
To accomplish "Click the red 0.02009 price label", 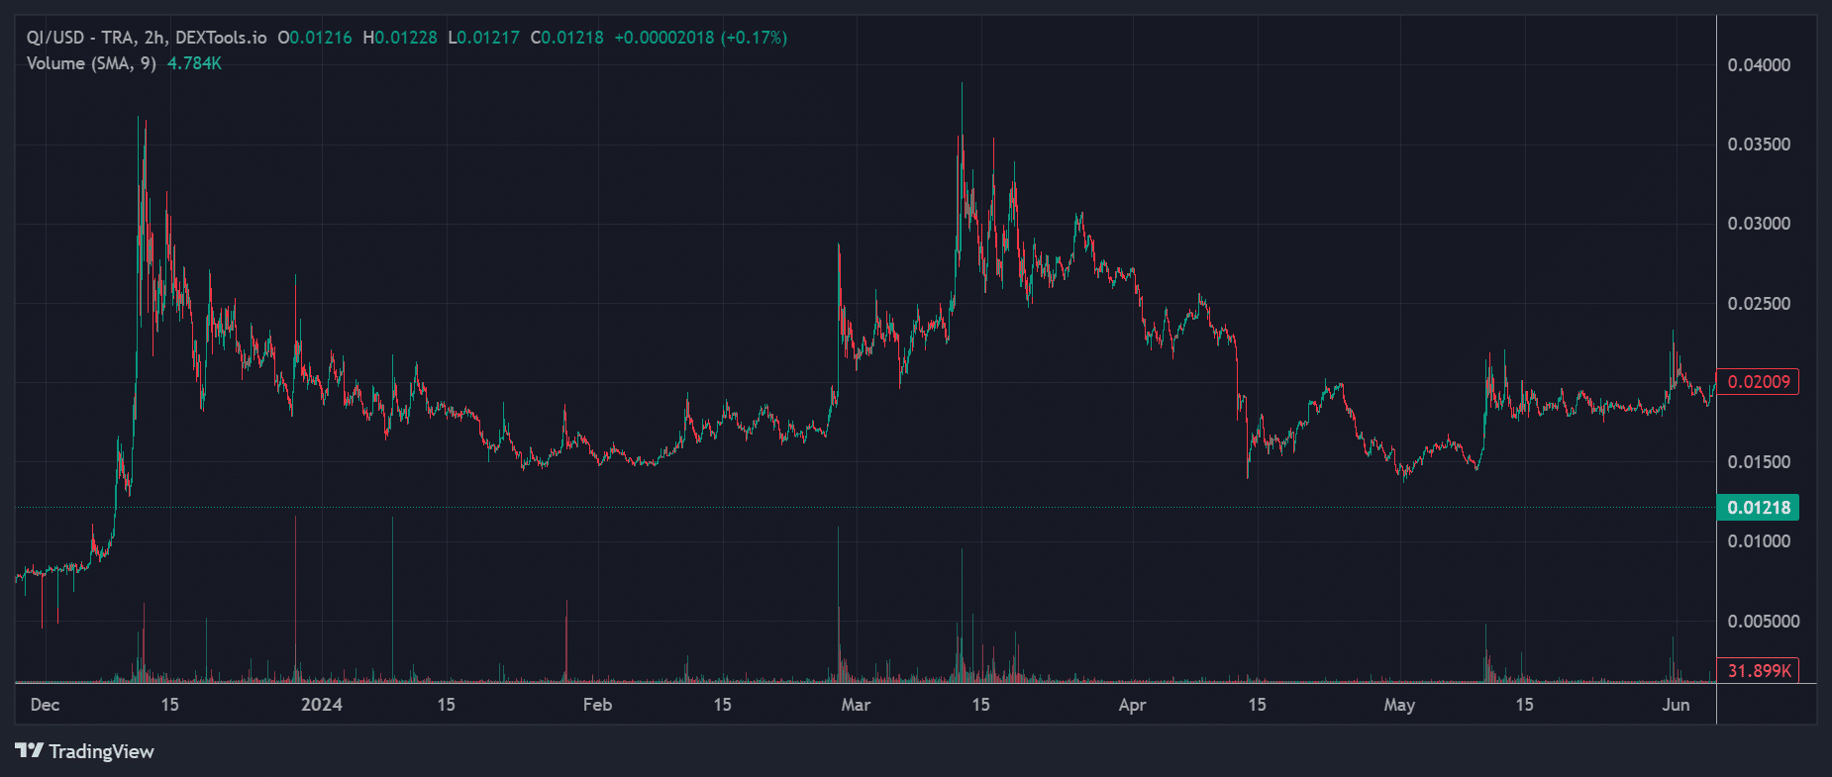I will tap(1759, 382).
